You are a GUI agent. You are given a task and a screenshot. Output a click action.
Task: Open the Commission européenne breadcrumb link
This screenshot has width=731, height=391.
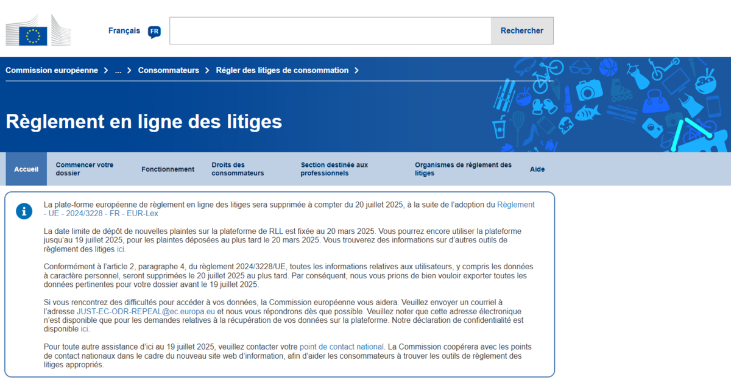coord(52,71)
